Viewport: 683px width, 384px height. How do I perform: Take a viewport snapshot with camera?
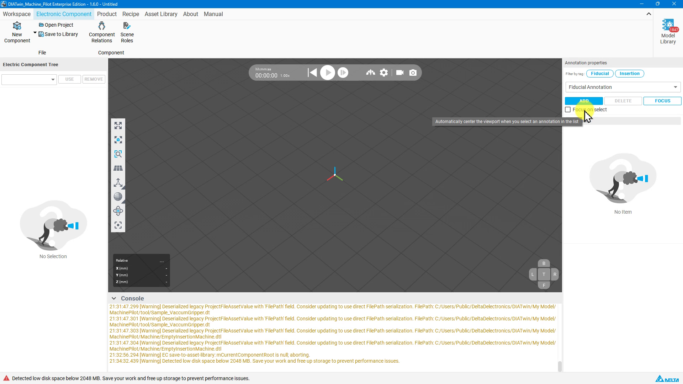coord(413,73)
